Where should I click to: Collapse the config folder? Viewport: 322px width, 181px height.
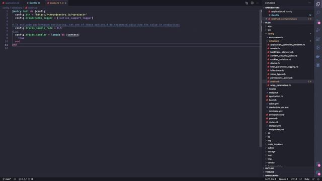[271, 34]
